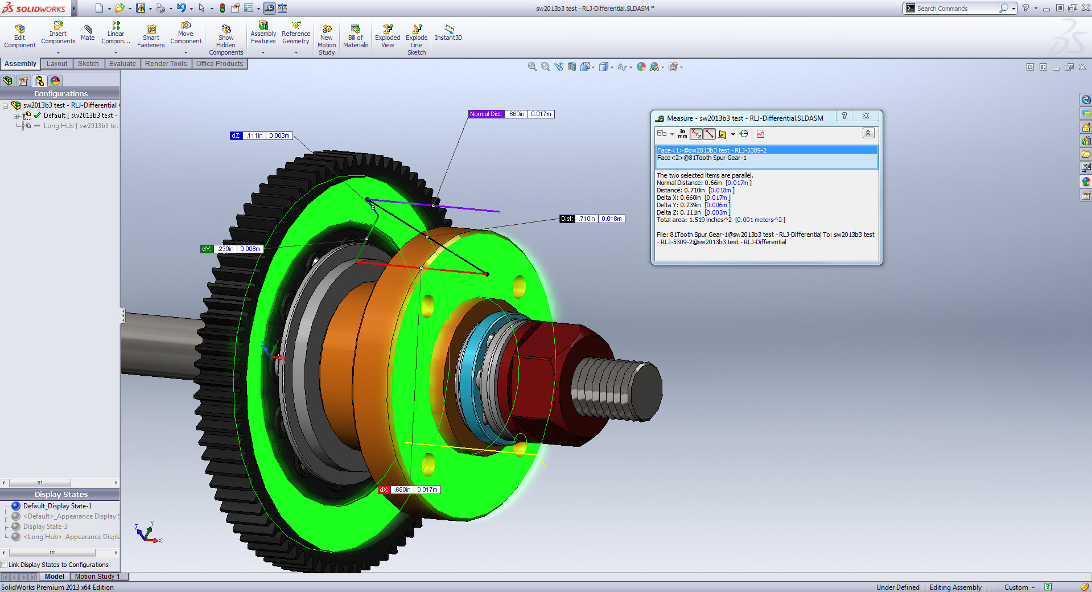Collapse the Measure dialog results pane

pos(868,133)
